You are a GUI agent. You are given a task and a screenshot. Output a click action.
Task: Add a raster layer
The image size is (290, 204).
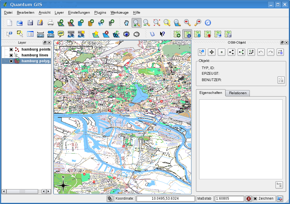pyautogui.click(x=71, y=23)
